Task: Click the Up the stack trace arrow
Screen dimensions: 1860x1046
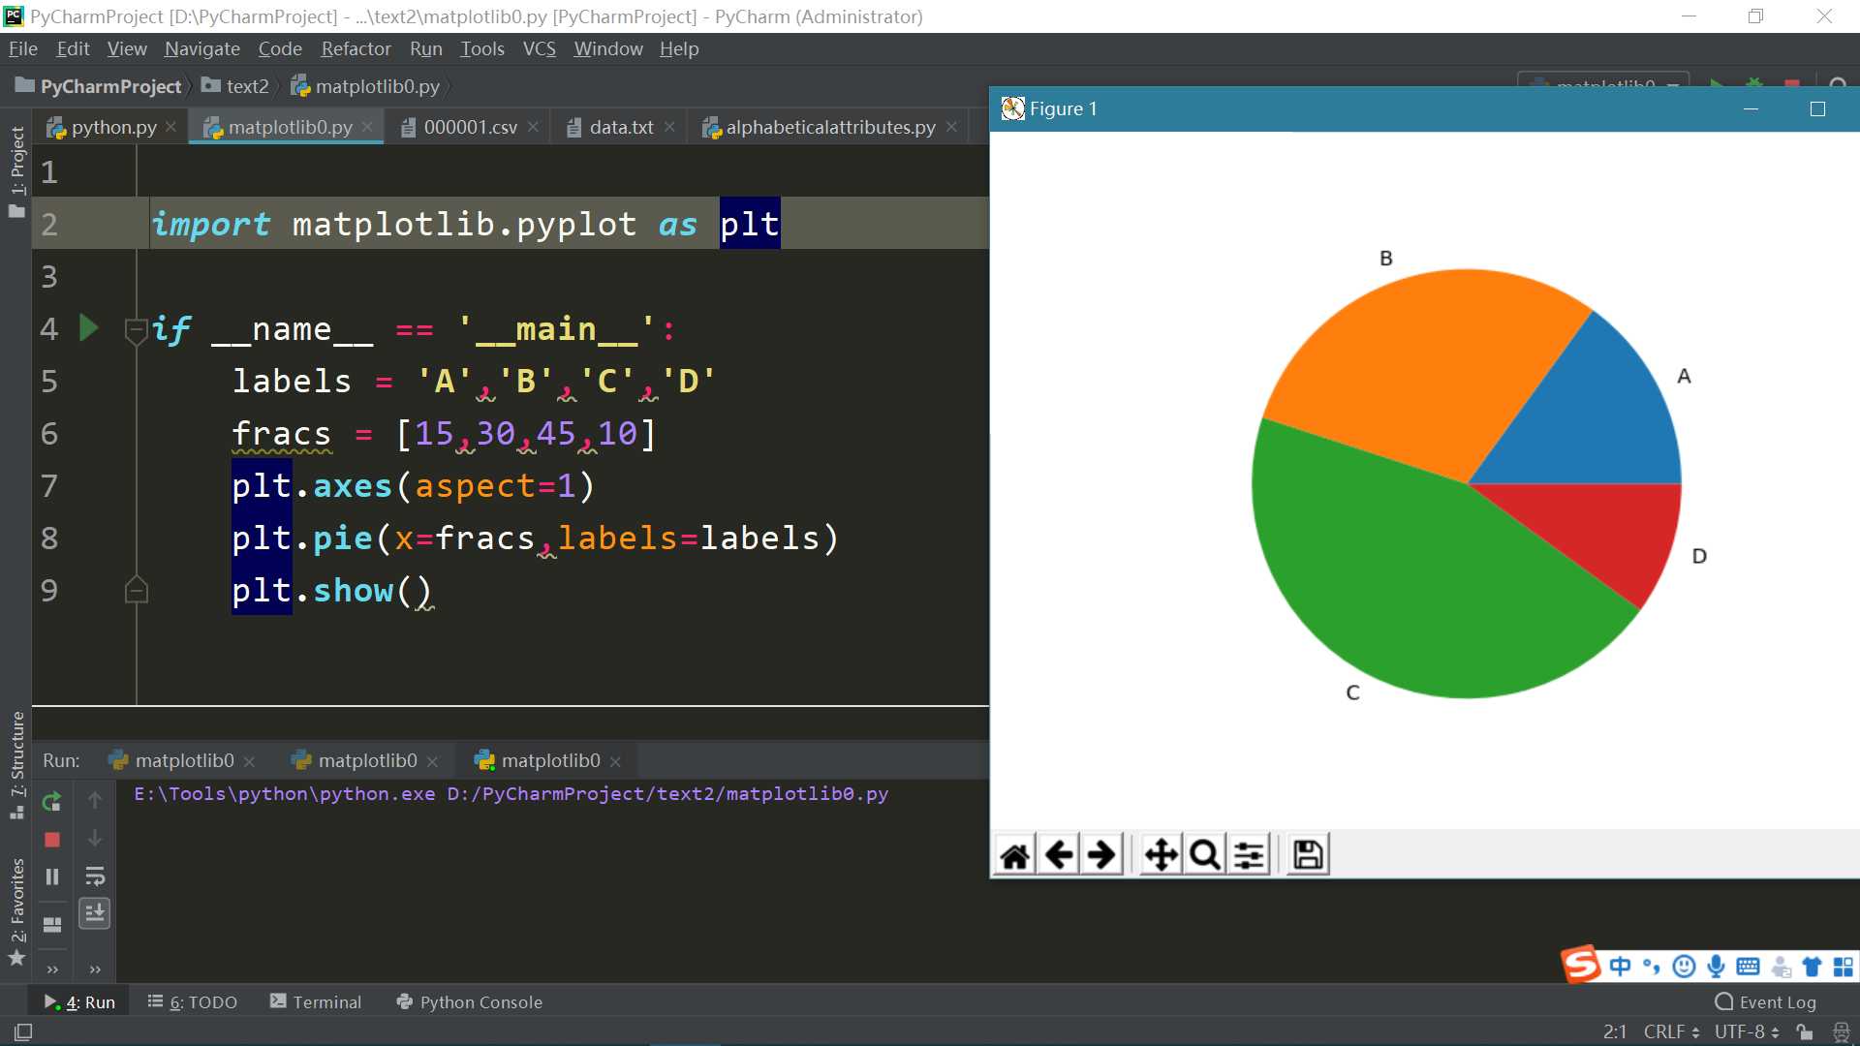Action: 95,800
